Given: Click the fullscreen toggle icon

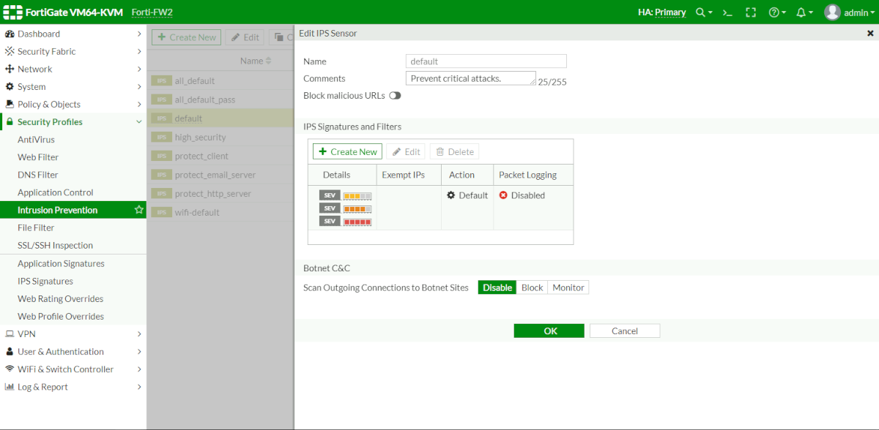Looking at the screenshot, I should tap(750, 12).
